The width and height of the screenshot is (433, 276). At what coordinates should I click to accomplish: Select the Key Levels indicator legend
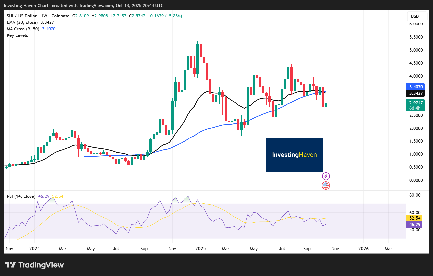coord(17,35)
